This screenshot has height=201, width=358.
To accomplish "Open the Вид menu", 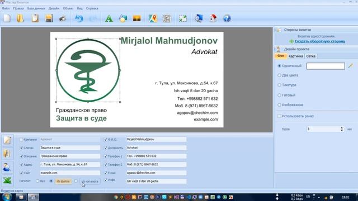I will tap(79, 8).
